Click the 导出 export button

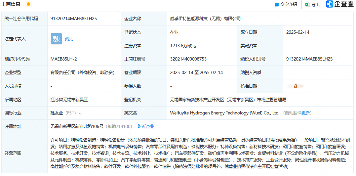click(x=312, y=5)
